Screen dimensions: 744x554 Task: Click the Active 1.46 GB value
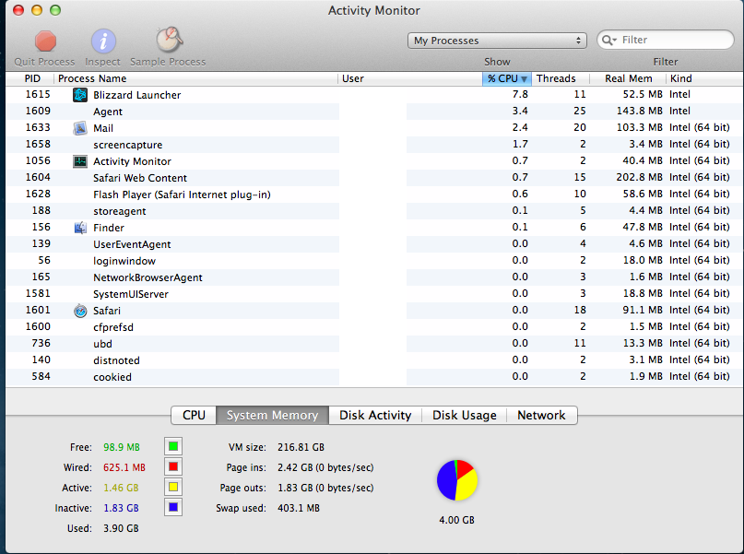pyautogui.click(x=121, y=488)
